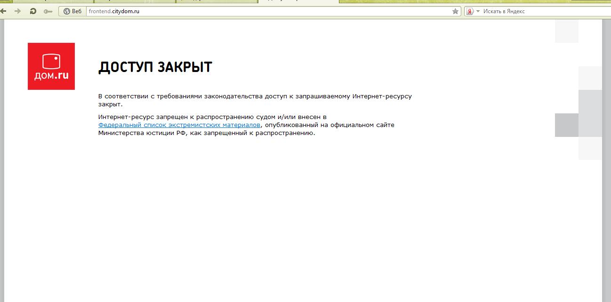Open the password manager key icon
Viewport: 611px width, 302px height.
click(x=48, y=11)
